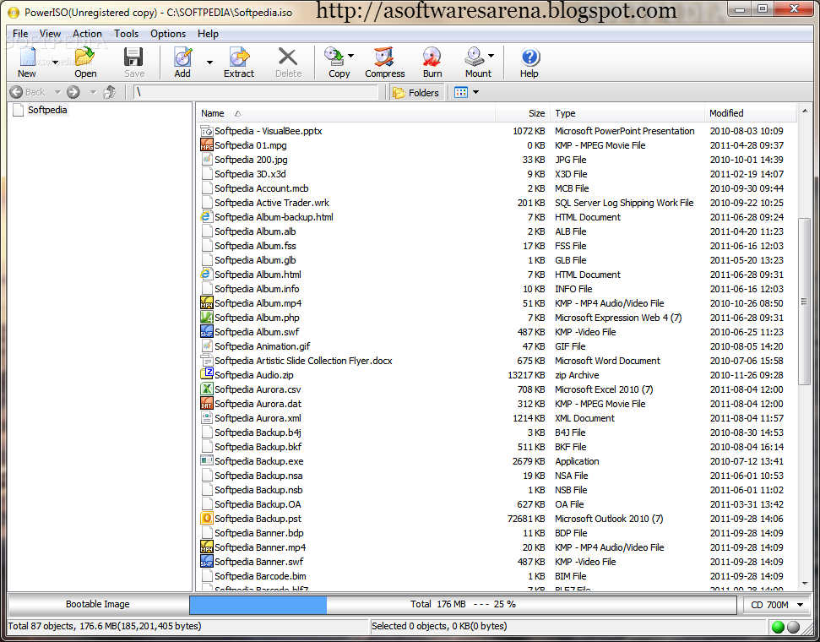Select Softpedia Backup.exe in the file list
820x642 pixels.
pos(259,461)
